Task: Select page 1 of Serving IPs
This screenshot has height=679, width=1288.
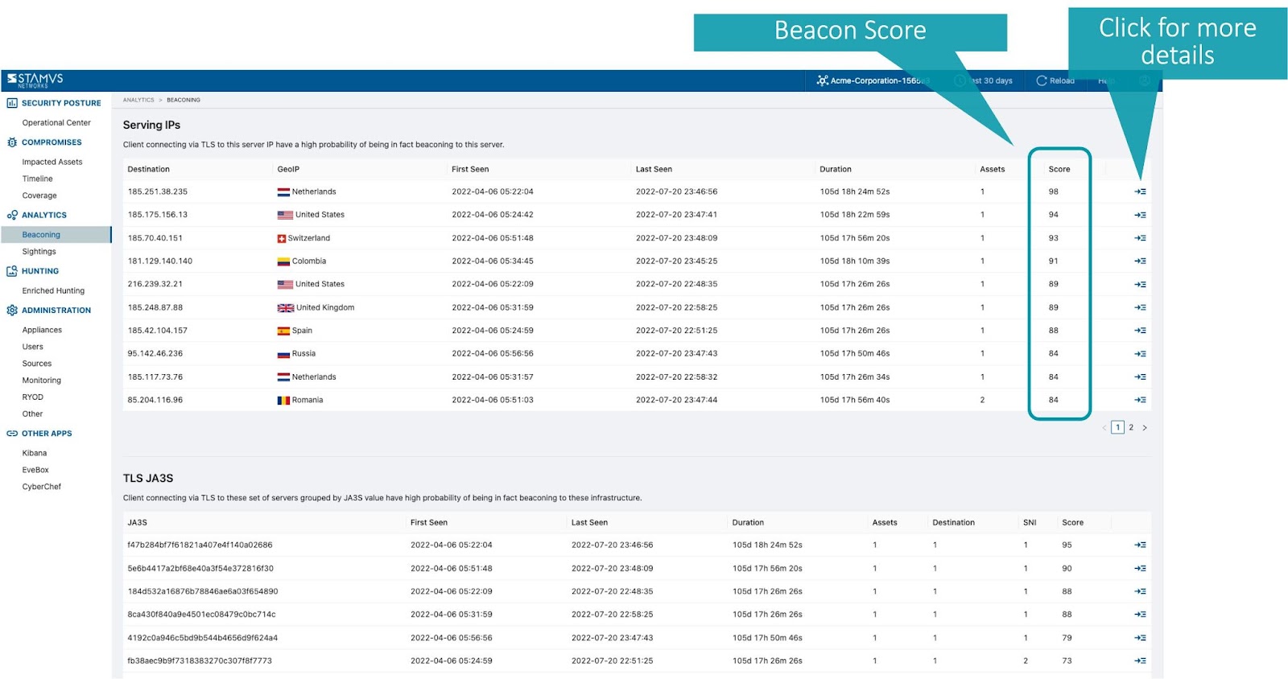Action: point(1117,427)
